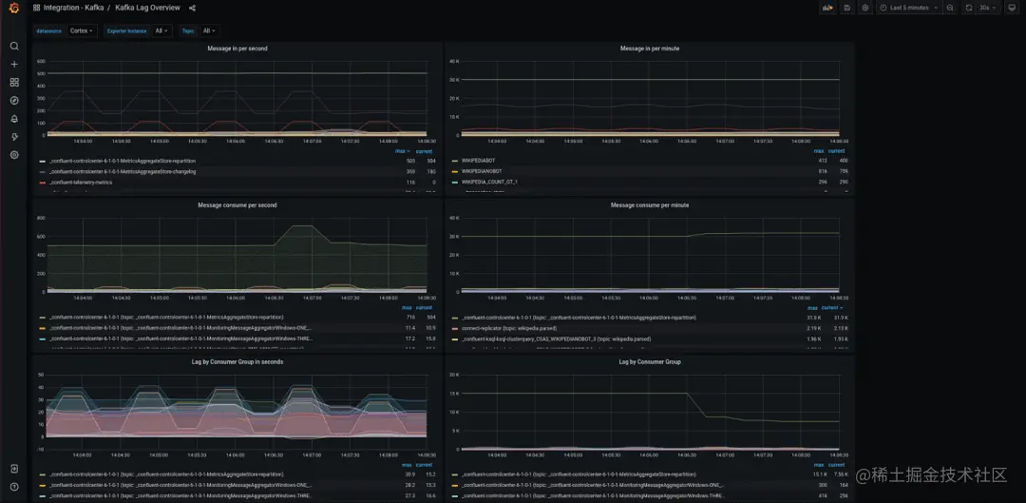The height and width of the screenshot is (503, 1026).
Task: Click the 15.1 K max value in Lag by Consumer Group
Action: pos(819,474)
